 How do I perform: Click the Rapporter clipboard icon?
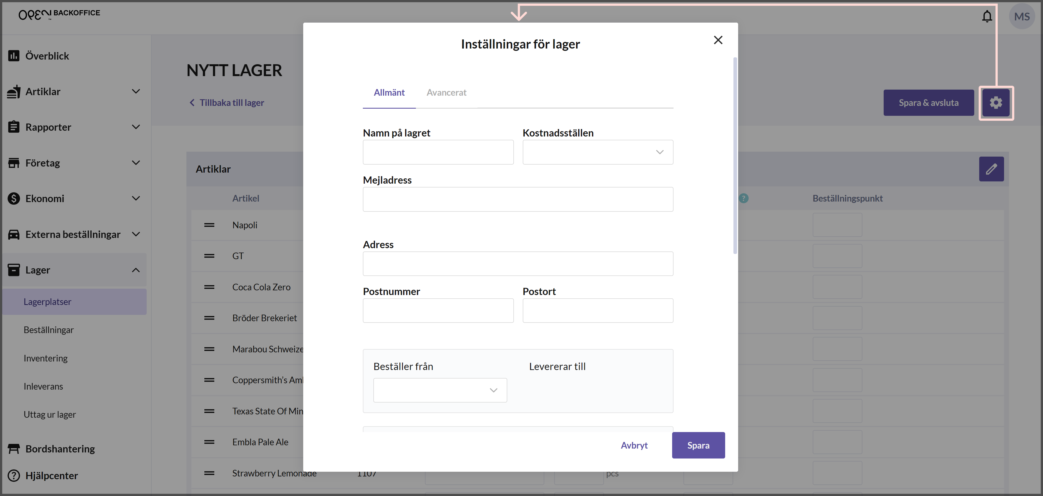pos(14,127)
